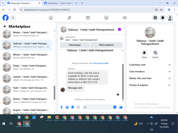178x133 pixels.
Task: Show hidden system tray icons chevron
Action: pos(148,124)
